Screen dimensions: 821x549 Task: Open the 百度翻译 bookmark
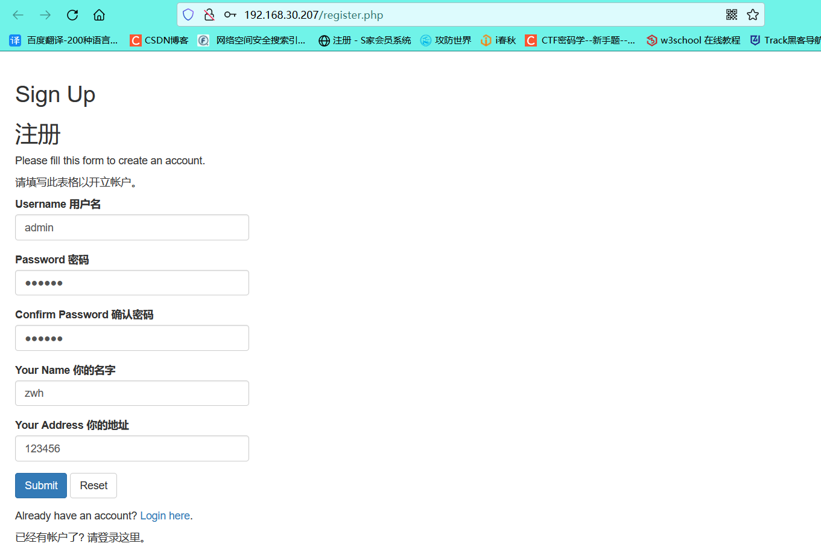tap(64, 40)
